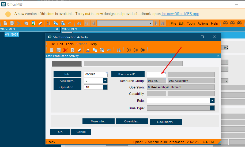This screenshot has height=147, width=245.
Task: Open Tools menu in Start Production Activity
Action: pyautogui.click(x=70, y=44)
